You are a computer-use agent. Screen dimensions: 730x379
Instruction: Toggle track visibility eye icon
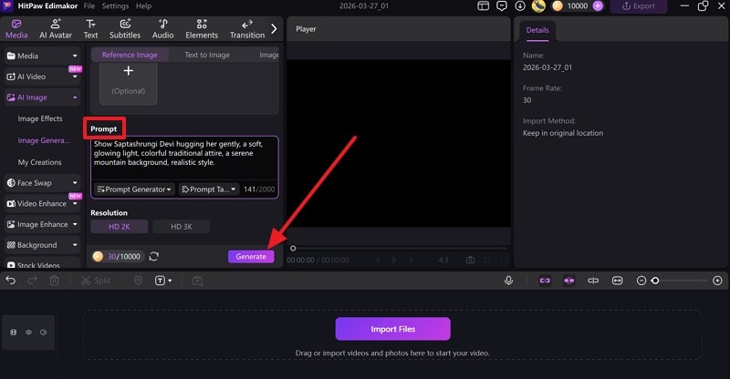[28, 333]
